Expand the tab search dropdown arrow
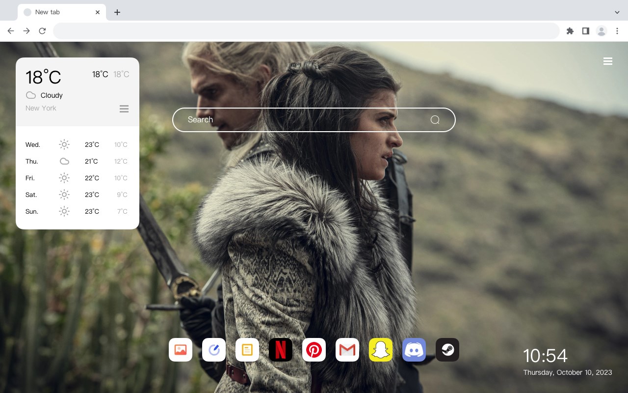 pyautogui.click(x=617, y=12)
